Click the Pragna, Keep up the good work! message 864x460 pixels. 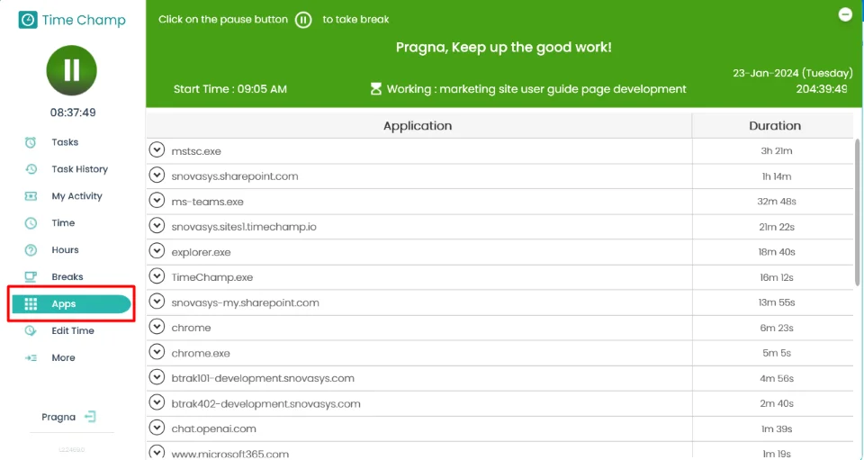click(x=504, y=48)
